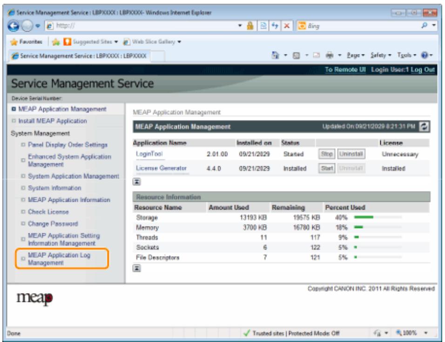This screenshot has height=342, width=445.
Task: Open the Tools menu
Action: (x=407, y=55)
